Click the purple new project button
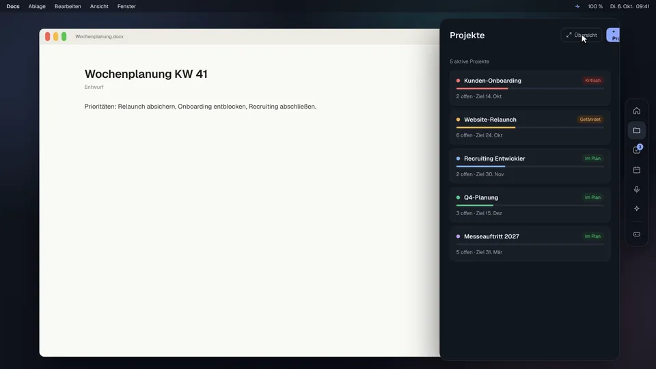Viewport: 656px width, 369px height. pyautogui.click(x=613, y=35)
